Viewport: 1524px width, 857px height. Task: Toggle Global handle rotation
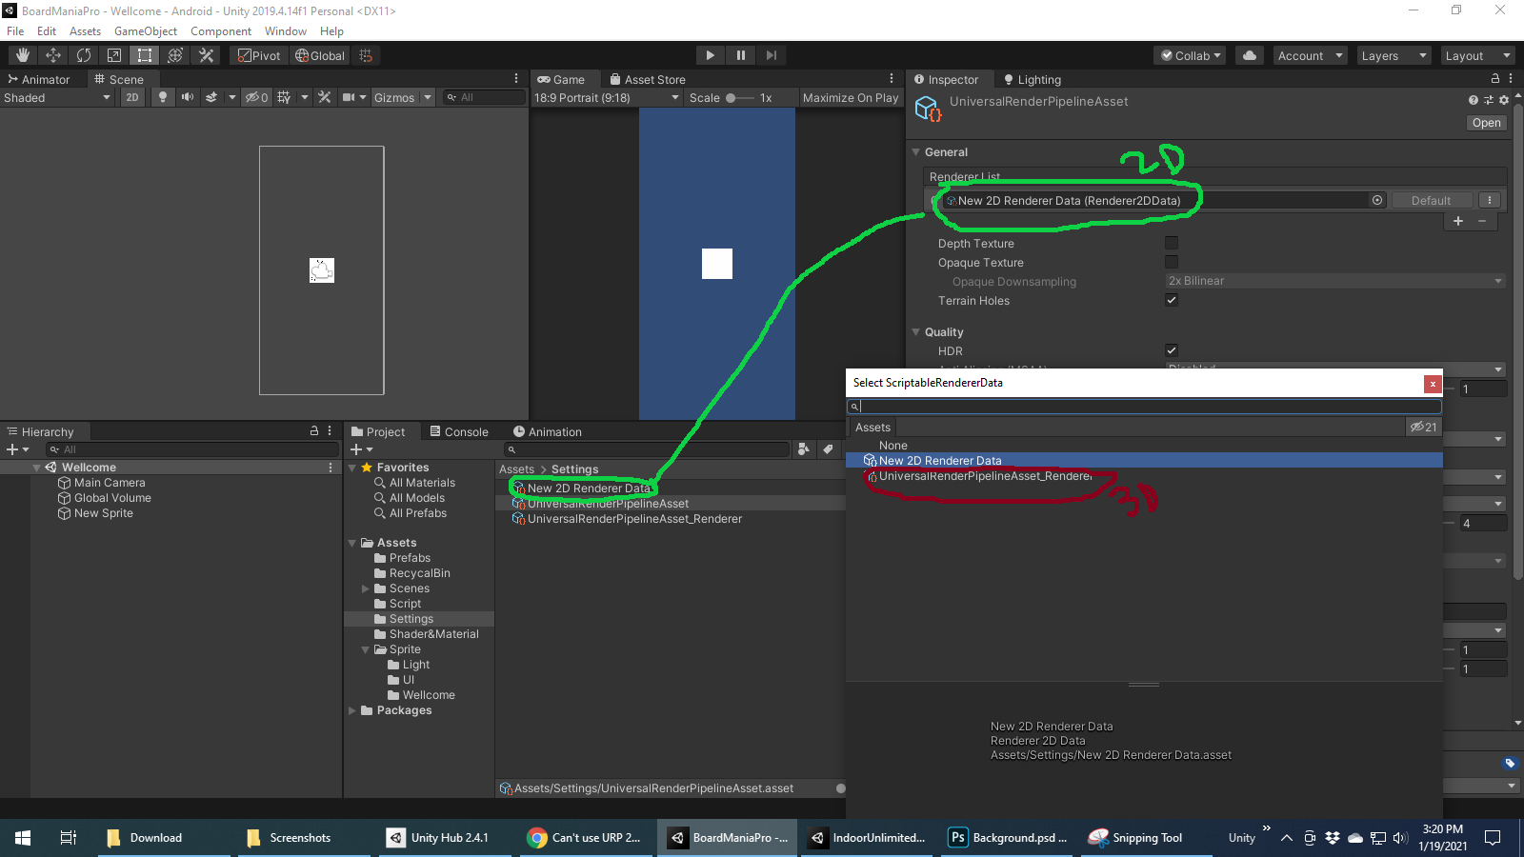pos(320,55)
